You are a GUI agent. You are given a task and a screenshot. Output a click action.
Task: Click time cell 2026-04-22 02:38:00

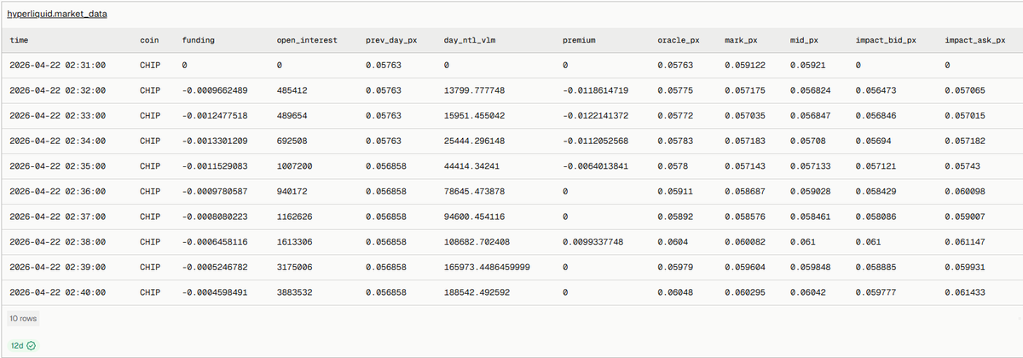(57, 242)
